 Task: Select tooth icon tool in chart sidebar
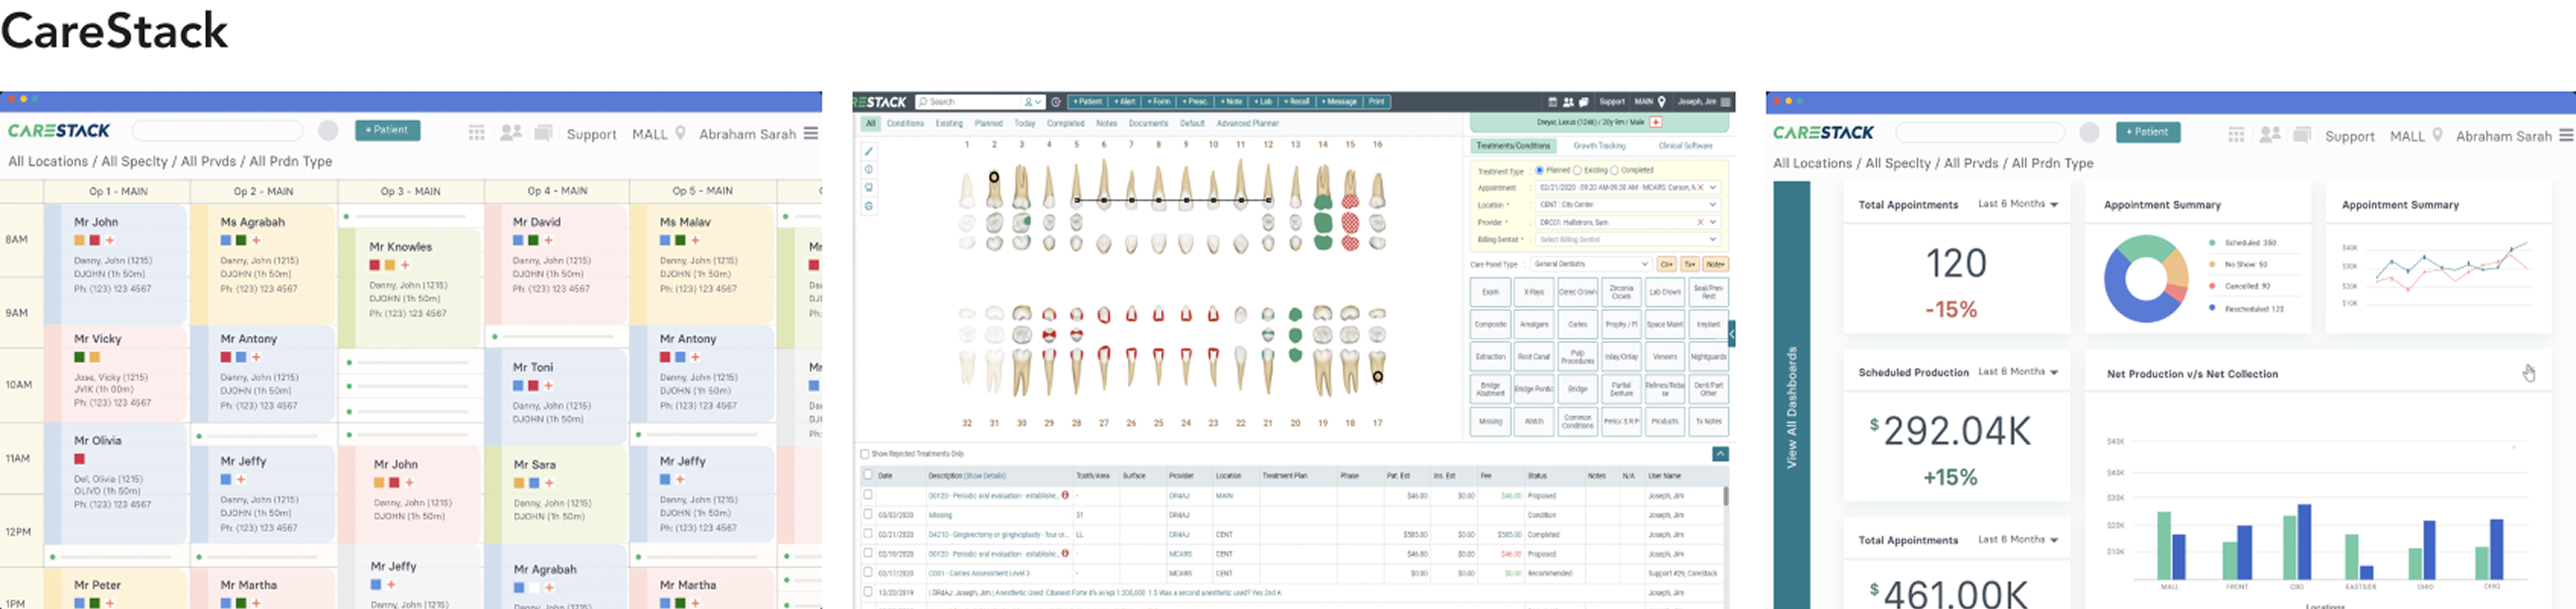(869, 187)
